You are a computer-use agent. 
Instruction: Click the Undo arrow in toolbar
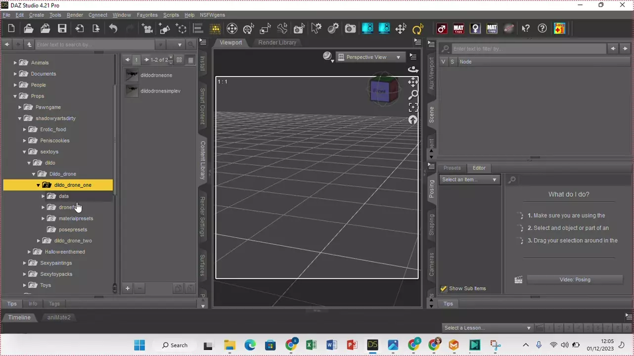point(113,29)
